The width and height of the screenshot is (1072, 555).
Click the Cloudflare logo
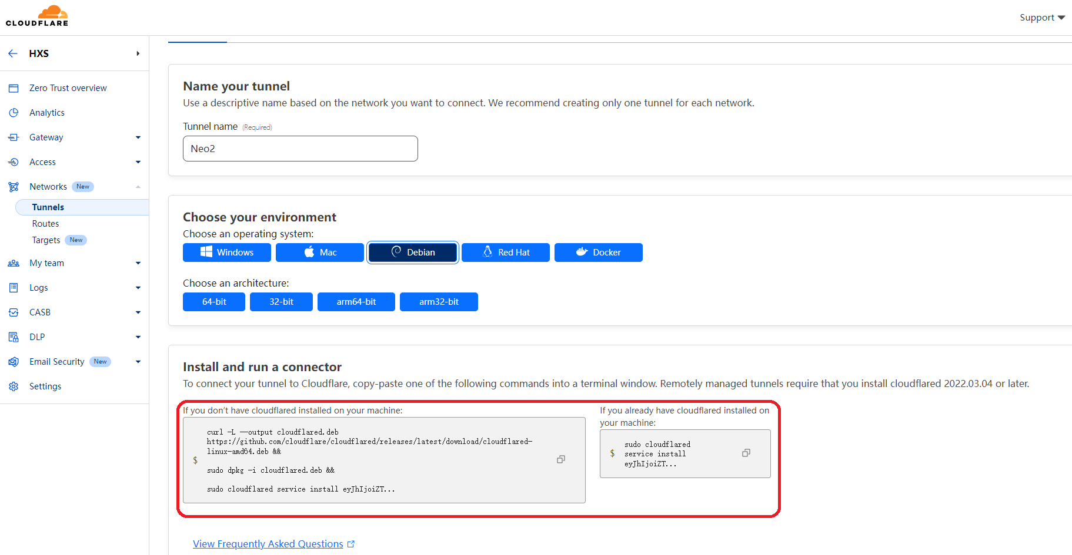click(x=37, y=16)
